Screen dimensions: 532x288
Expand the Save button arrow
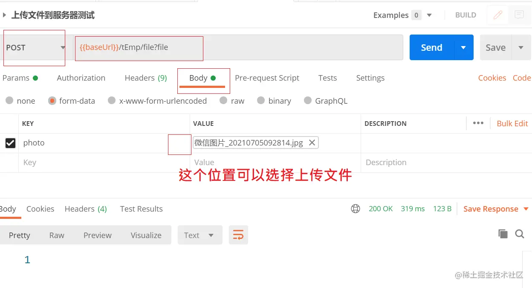pyautogui.click(x=521, y=47)
